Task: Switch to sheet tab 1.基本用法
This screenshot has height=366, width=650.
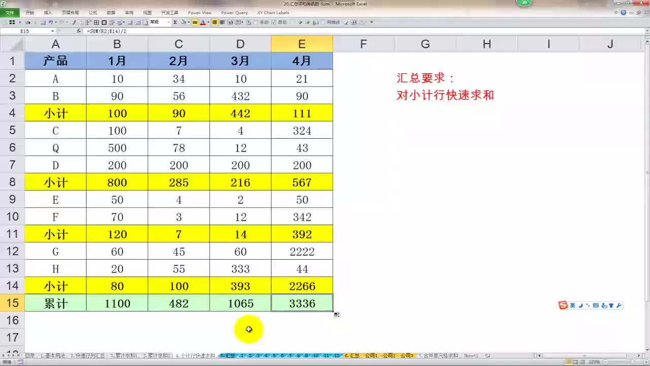Action: 53,356
